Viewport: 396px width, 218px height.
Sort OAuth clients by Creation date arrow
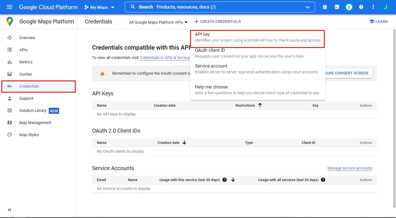pos(184,142)
